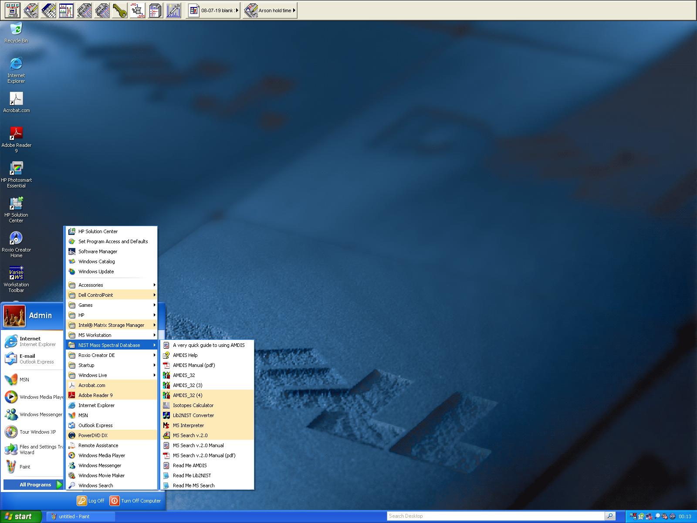The height and width of the screenshot is (523, 697).
Task: Switch to untitled - Paint taskbar button
Action: point(81,516)
